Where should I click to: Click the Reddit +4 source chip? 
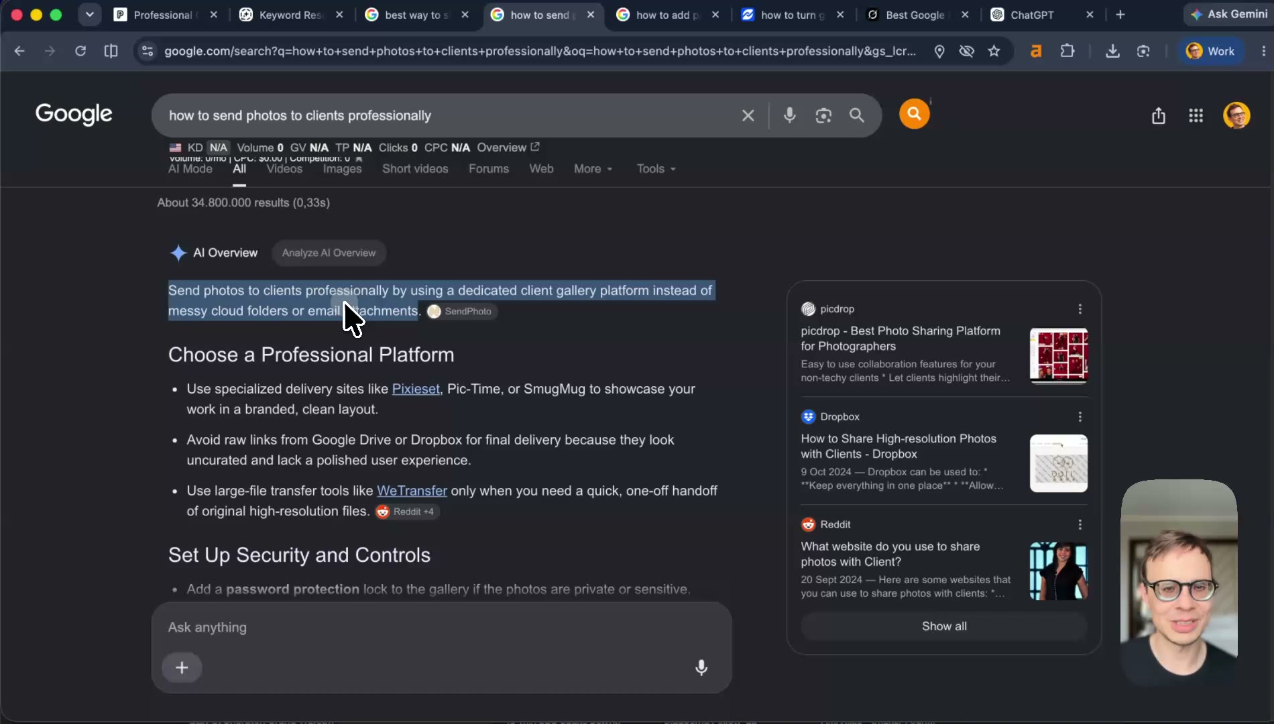(x=406, y=511)
